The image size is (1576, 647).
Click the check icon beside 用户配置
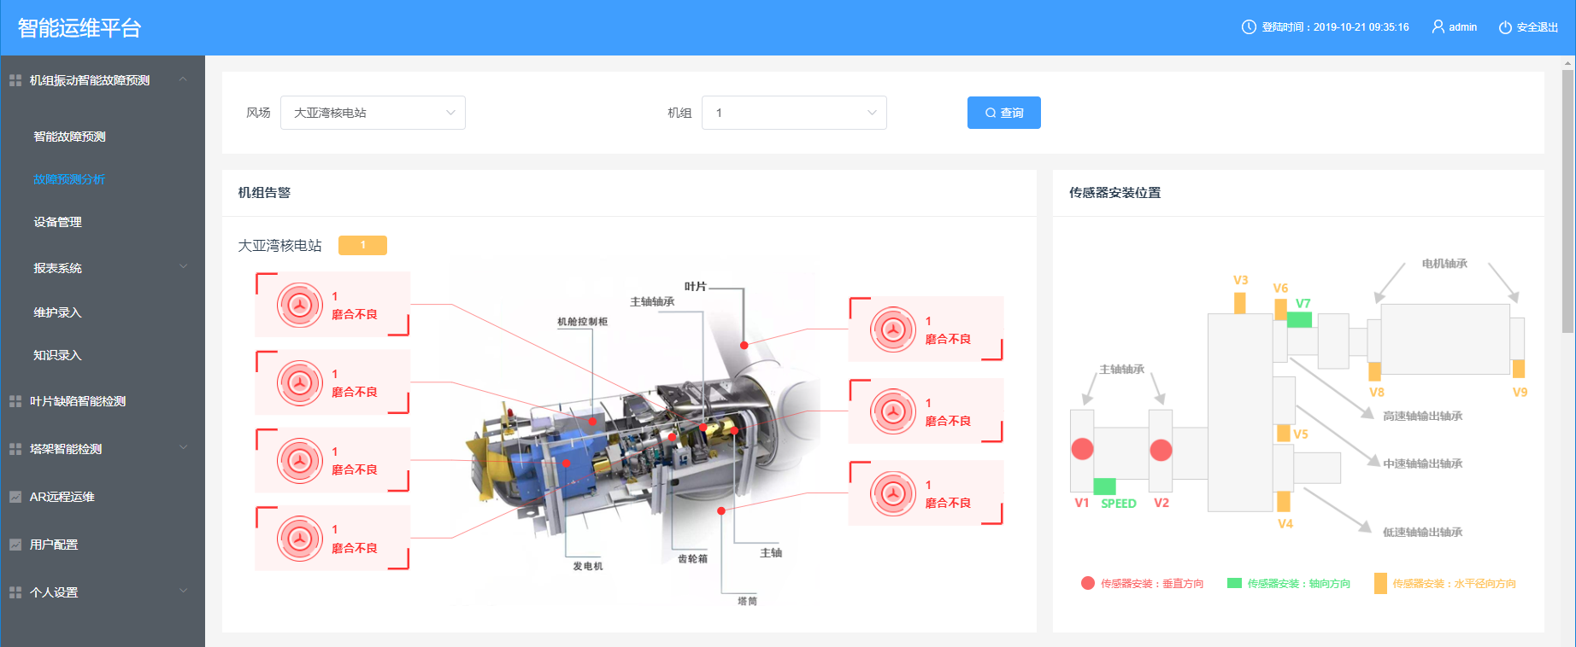[x=15, y=545]
